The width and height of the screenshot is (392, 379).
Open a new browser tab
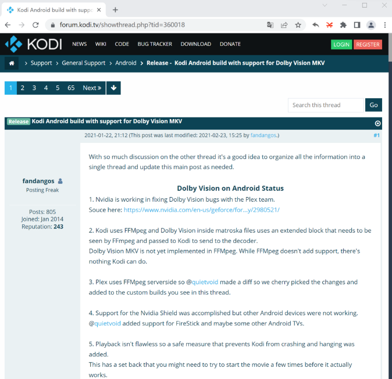[x=115, y=10]
